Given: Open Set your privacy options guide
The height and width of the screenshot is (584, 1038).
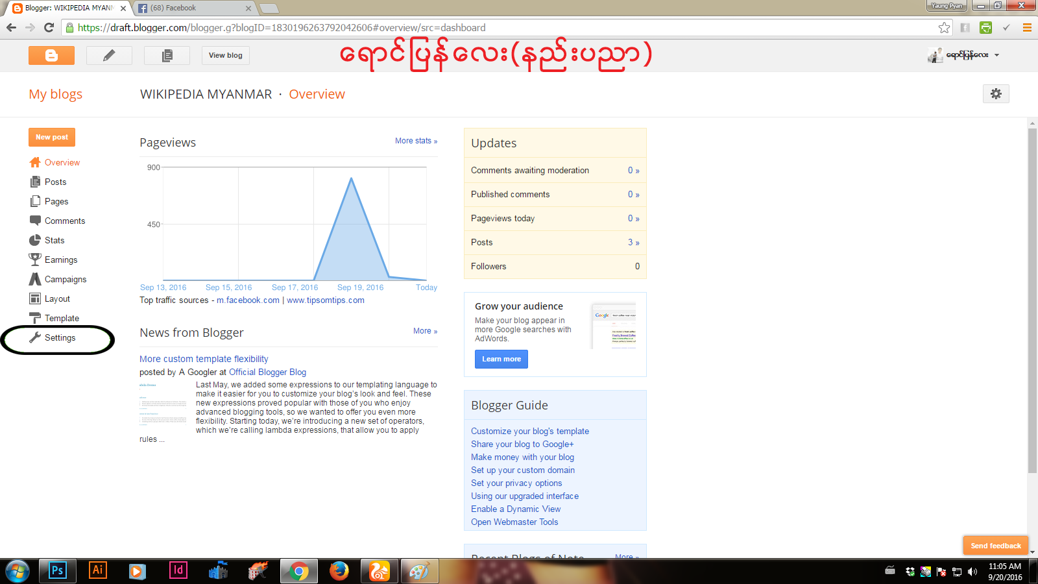Looking at the screenshot, I should click(x=516, y=483).
